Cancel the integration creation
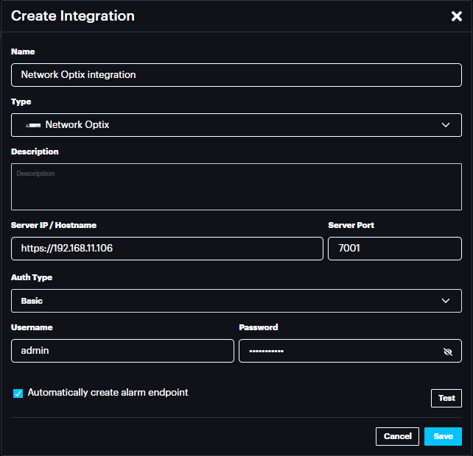 click(x=397, y=436)
